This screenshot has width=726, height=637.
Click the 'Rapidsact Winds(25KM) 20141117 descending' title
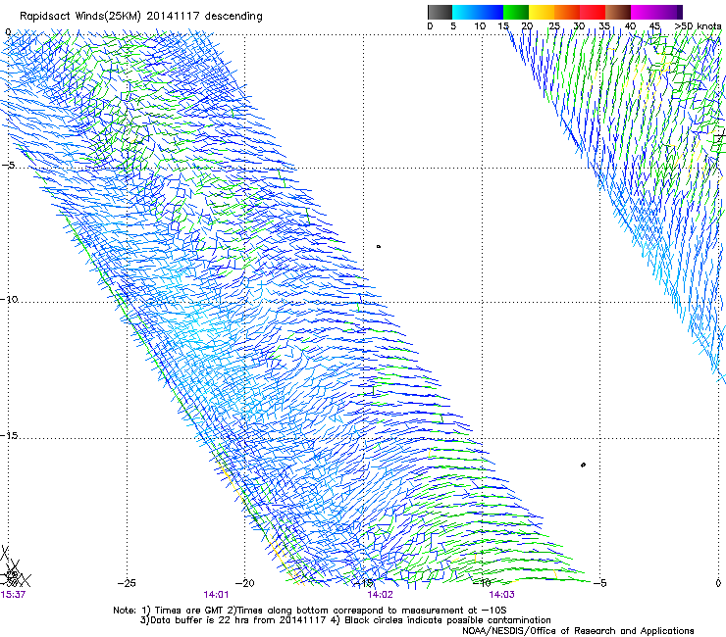(140, 17)
